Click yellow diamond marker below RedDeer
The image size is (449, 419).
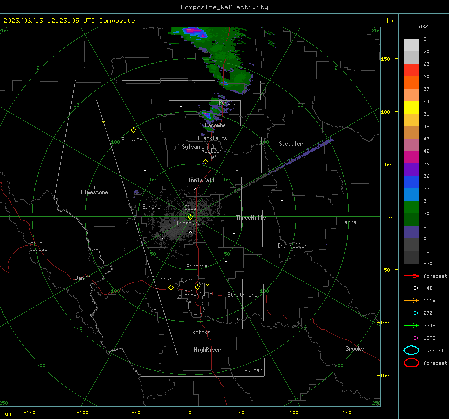tap(205, 162)
